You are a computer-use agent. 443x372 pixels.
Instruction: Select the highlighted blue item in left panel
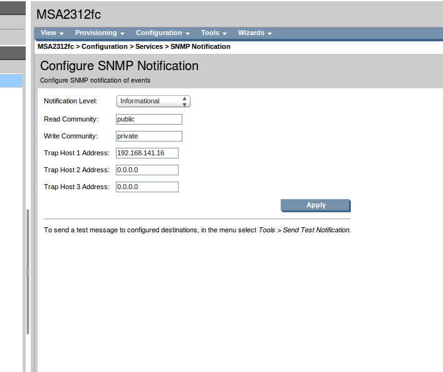click(x=11, y=81)
